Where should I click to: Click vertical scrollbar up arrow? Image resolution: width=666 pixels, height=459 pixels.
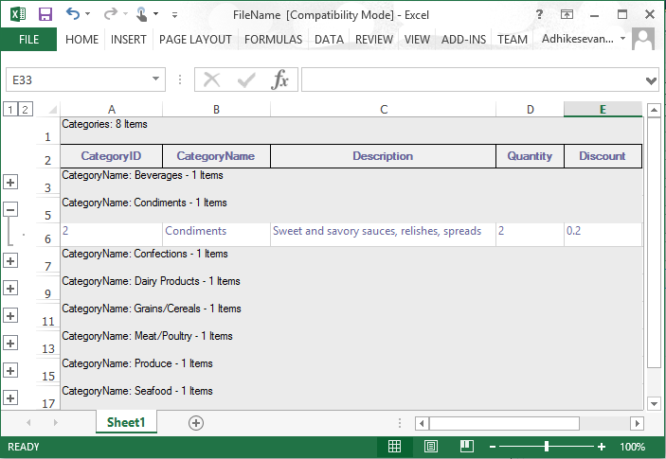[x=654, y=111]
